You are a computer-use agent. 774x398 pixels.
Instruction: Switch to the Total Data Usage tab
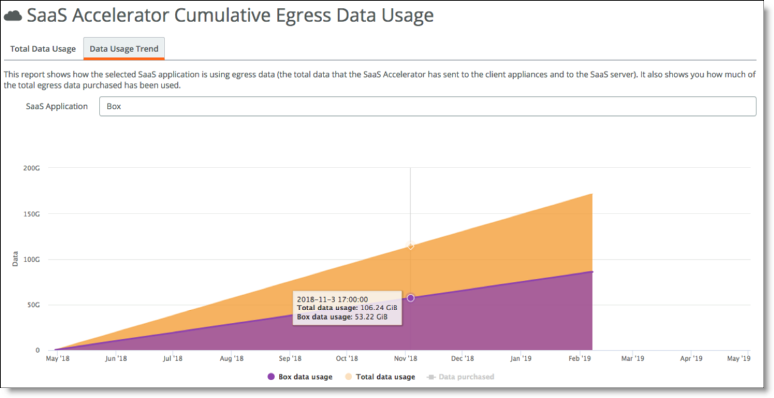43,49
